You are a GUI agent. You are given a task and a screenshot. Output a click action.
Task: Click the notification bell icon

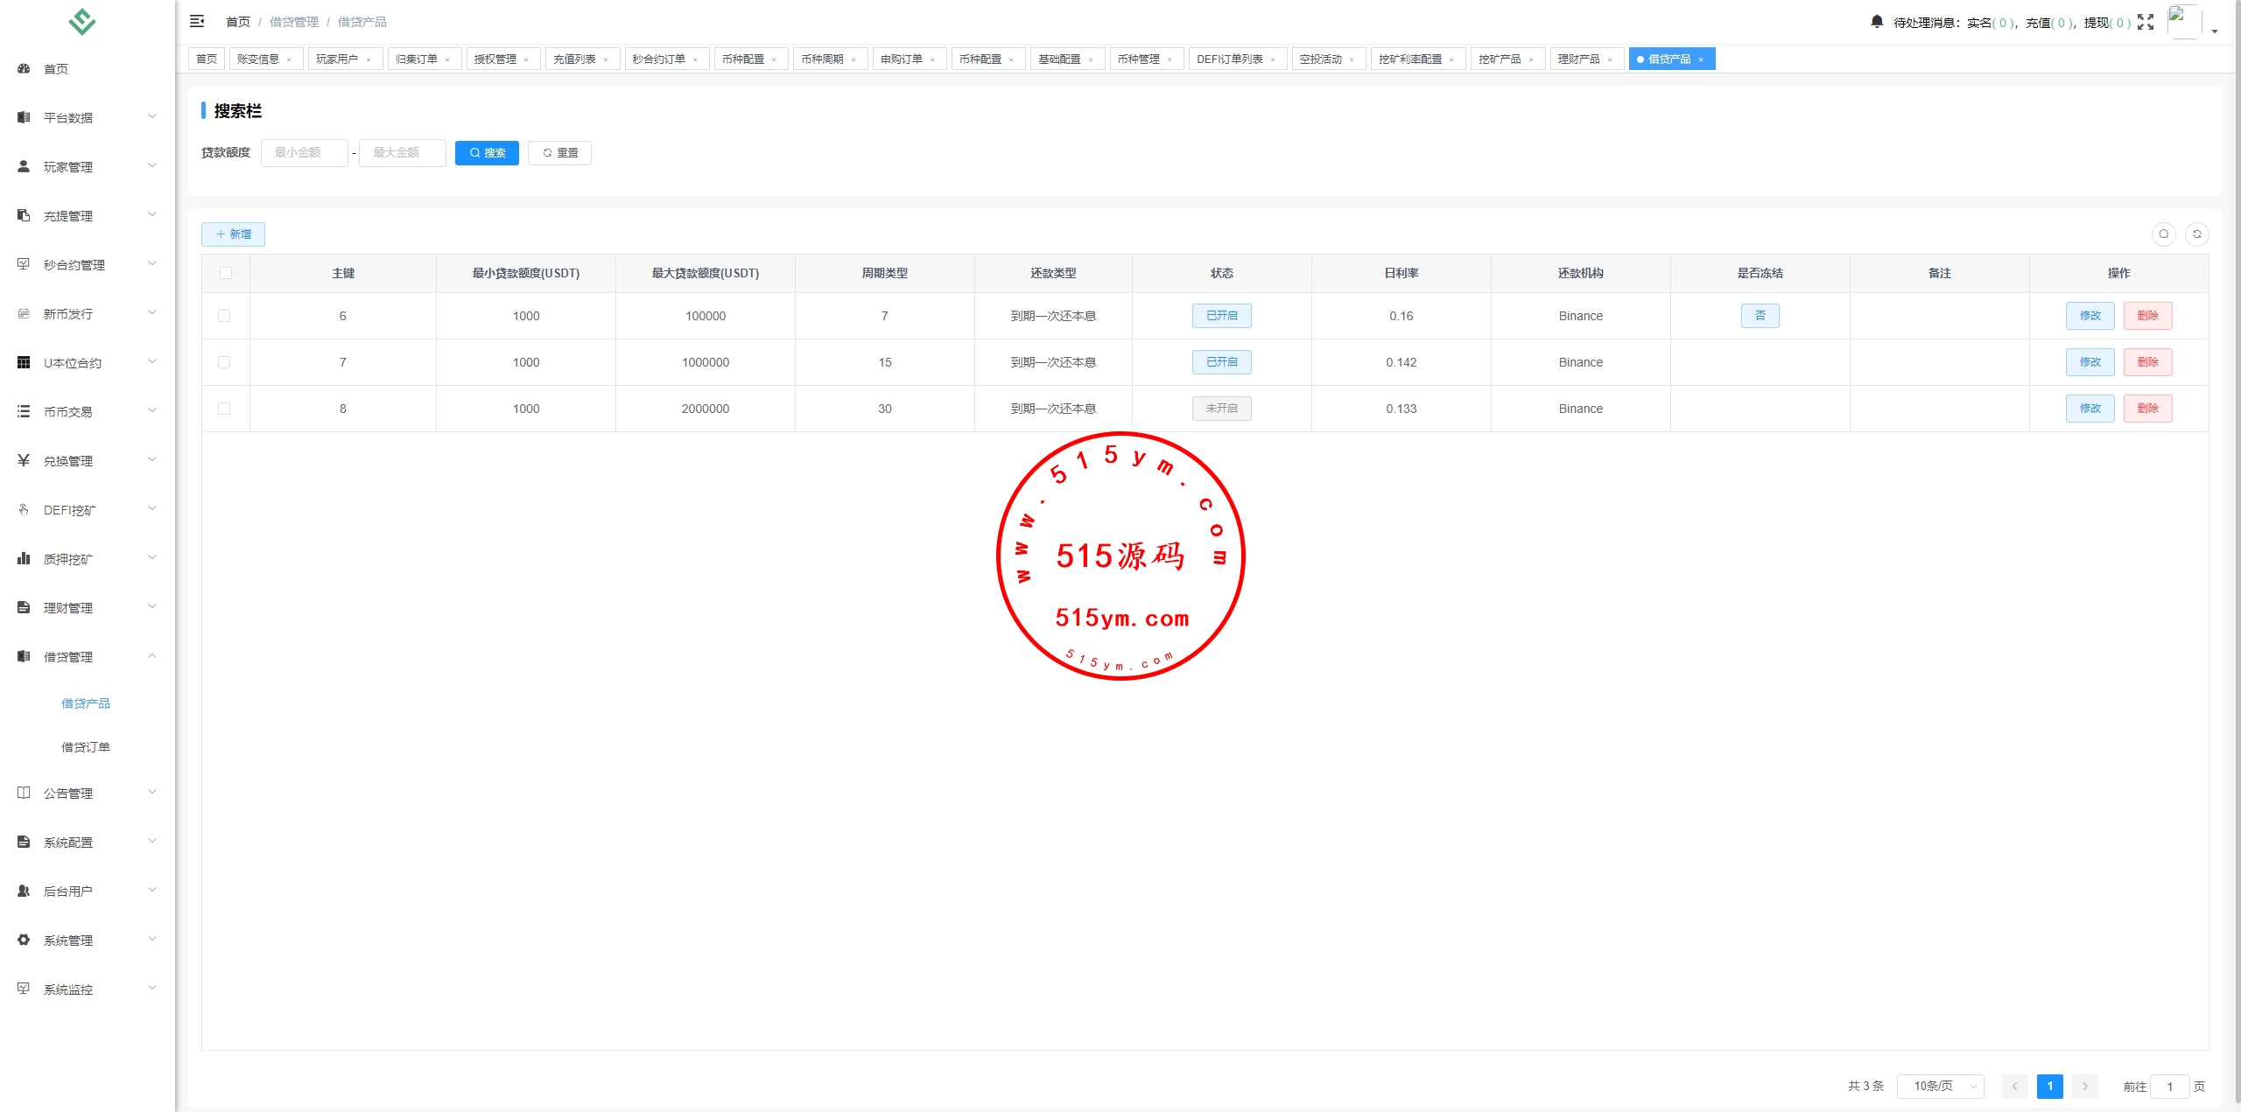coord(1877,22)
